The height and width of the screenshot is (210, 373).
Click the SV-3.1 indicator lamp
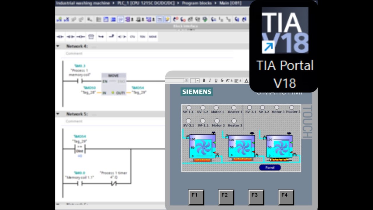coord(249,108)
